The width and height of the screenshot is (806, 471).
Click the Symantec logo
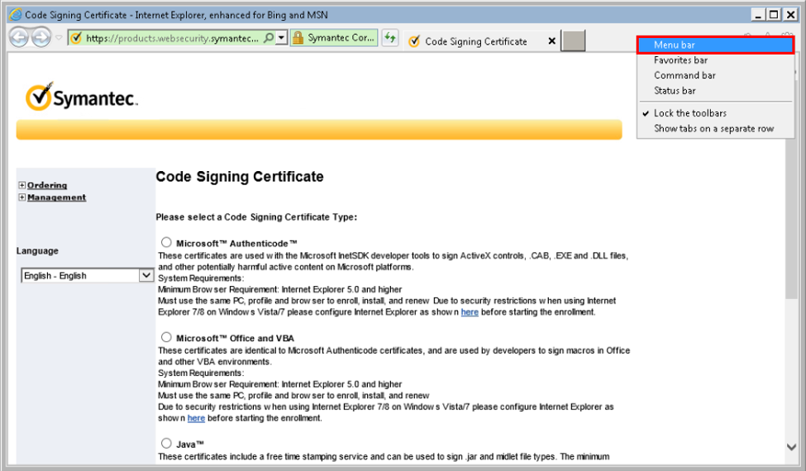pyautogui.click(x=82, y=96)
